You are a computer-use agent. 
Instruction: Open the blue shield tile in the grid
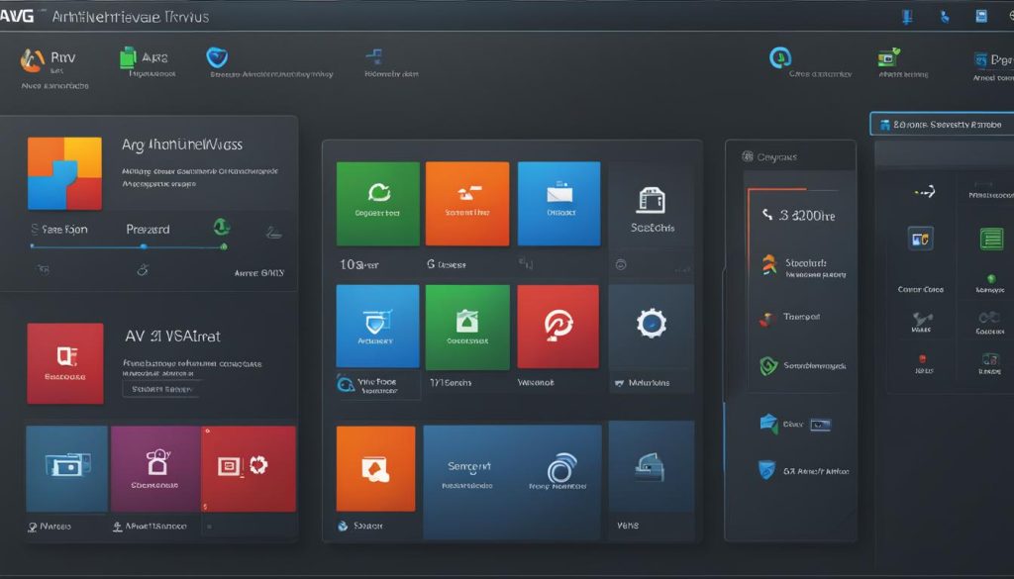coord(376,326)
